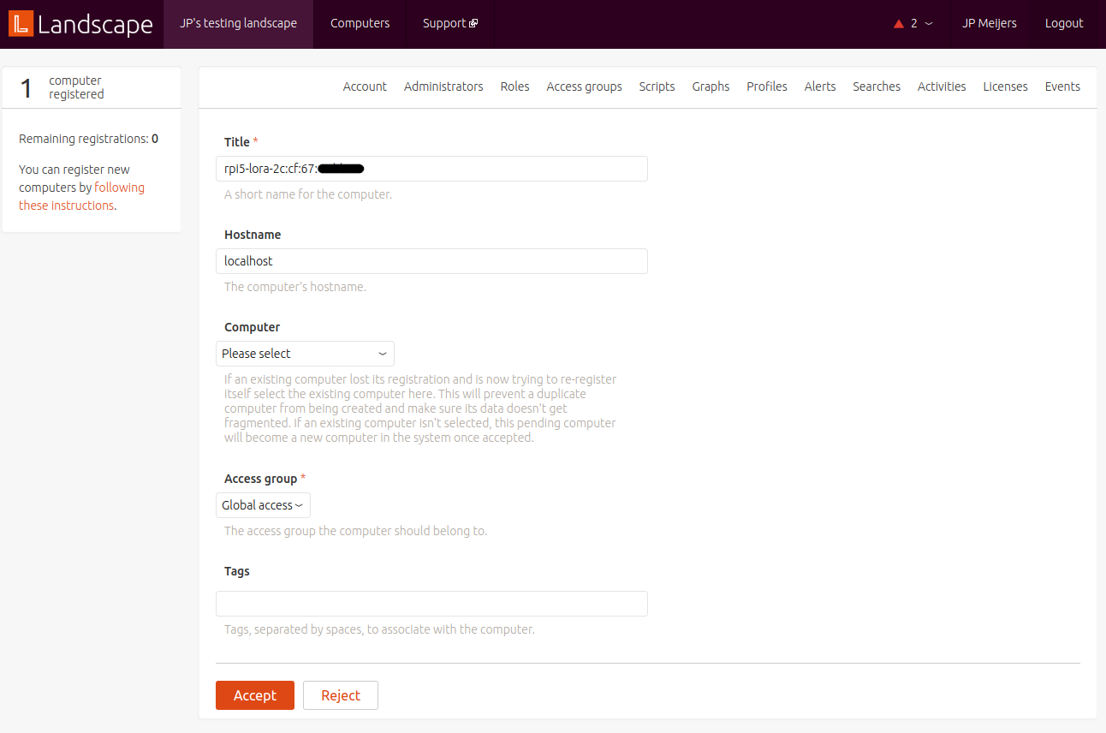This screenshot has width=1106, height=733.
Task: Open the Access group 'Global access' dropdown
Action: tap(263, 505)
